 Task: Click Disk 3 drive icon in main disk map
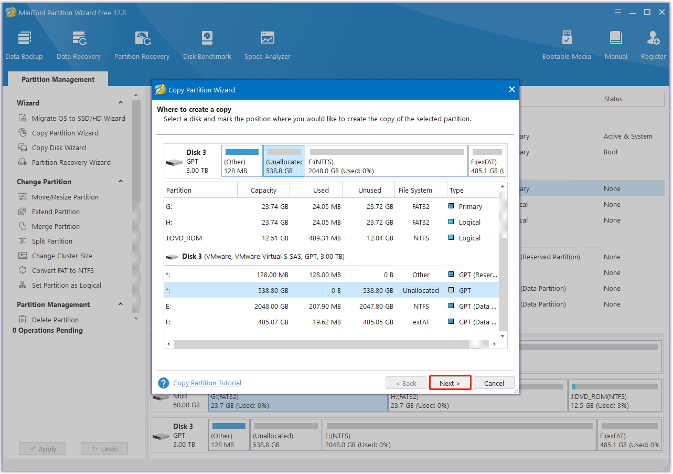tap(161, 436)
